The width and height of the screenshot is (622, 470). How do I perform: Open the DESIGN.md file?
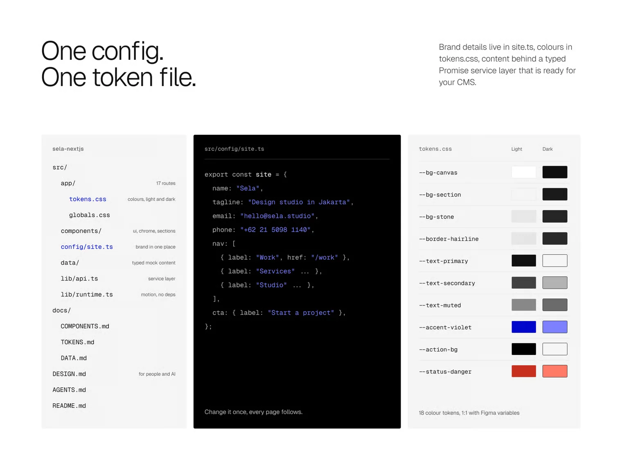click(x=69, y=374)
